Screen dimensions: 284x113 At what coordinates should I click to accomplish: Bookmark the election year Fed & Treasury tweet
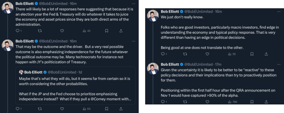tap(107, 31)
